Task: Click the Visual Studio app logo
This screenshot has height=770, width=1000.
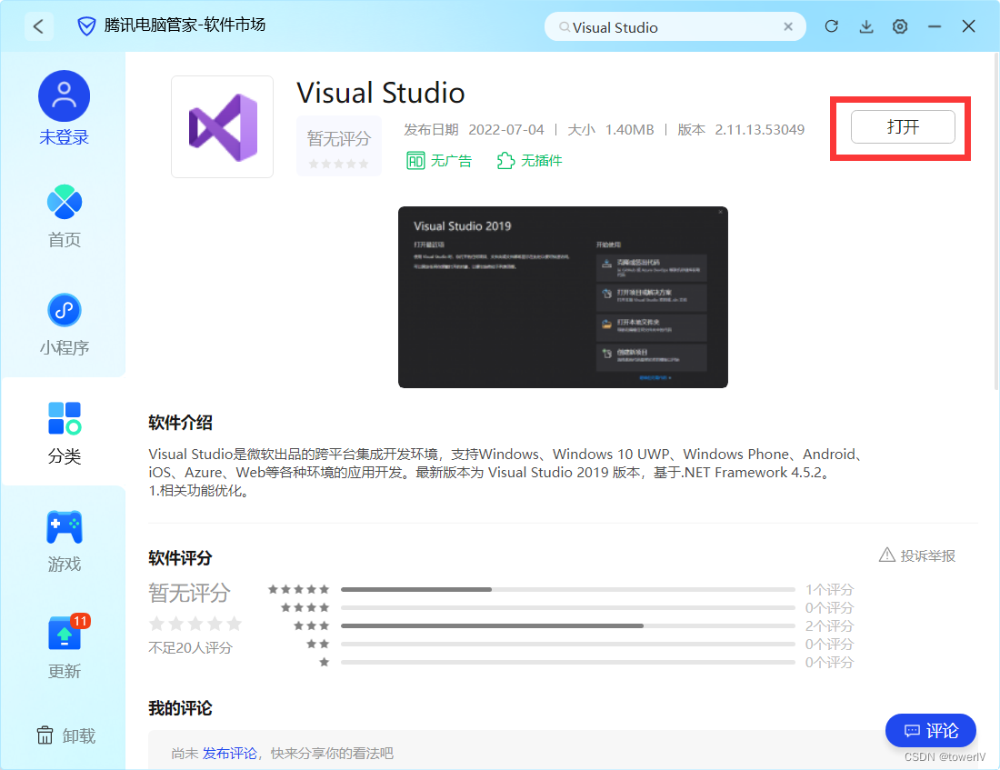Action: point(223,127)
